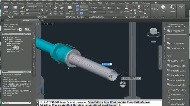Click the elevation value field 12'-7 1/8"
This screenshot has height=106, width=190.
pos(95,8)
